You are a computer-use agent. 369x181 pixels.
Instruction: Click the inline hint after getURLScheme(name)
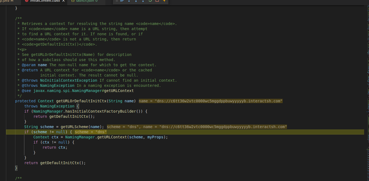[x=197, y=127]
